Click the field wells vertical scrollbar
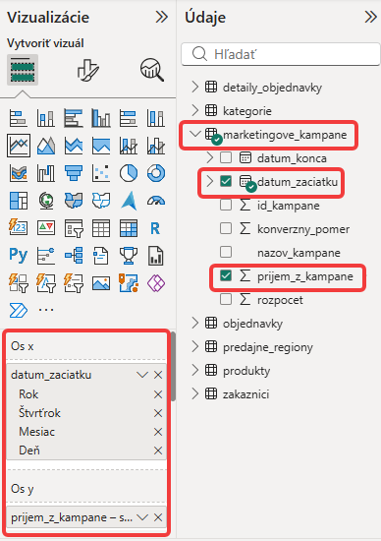The height and width of the screenshot is (541, 381). click(173, 367)
